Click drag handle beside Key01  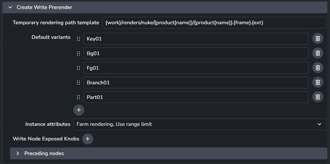[79, 39]
